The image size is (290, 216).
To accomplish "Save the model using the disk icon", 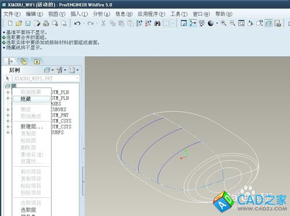I will tap(28, 23).
